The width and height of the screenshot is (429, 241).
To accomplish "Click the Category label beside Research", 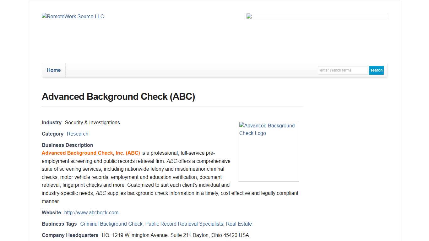I will (52, 134).
